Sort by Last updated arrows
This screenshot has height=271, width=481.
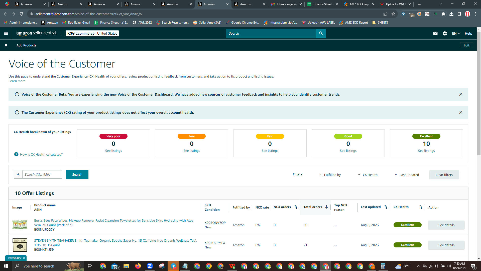pyautogui.click(x=386, y=207)
